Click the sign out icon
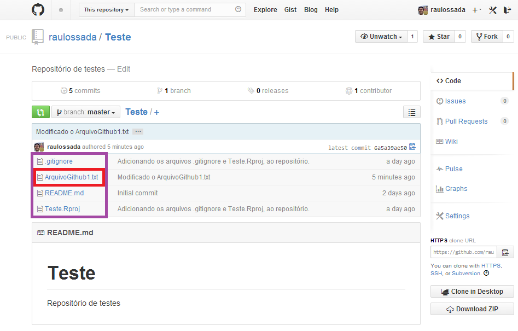 click(507, 10)
